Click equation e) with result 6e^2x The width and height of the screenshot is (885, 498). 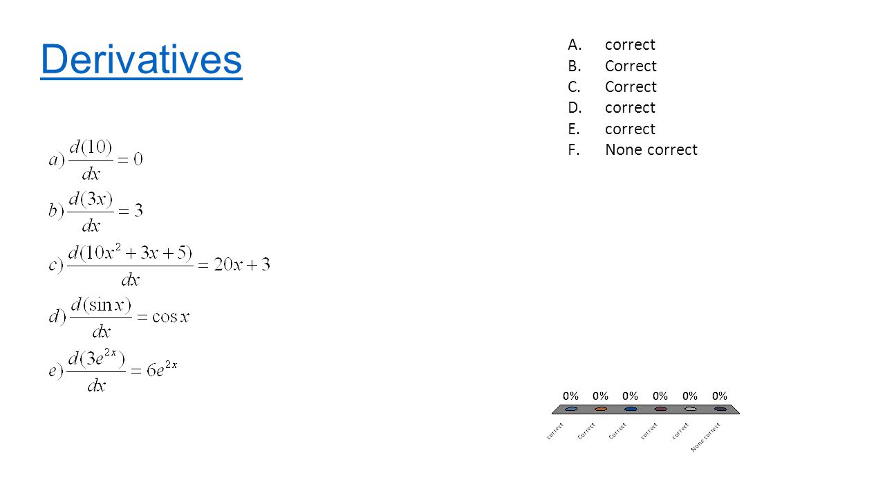[113, 371]
